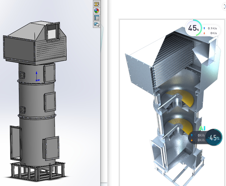Open the SolidWorks Forum speech-bubble tab
The image size is (226, 186).
(97, 25)
